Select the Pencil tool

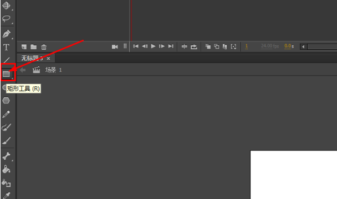[6, 114]
